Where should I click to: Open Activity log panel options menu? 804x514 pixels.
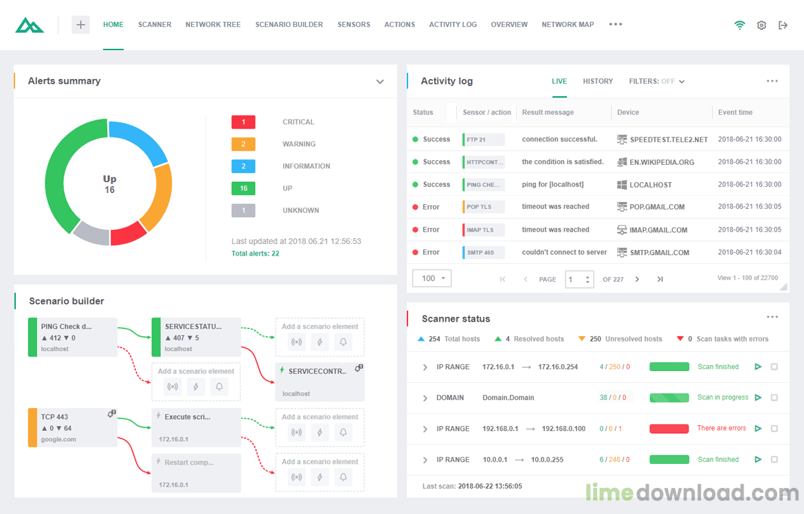[772, 81]
